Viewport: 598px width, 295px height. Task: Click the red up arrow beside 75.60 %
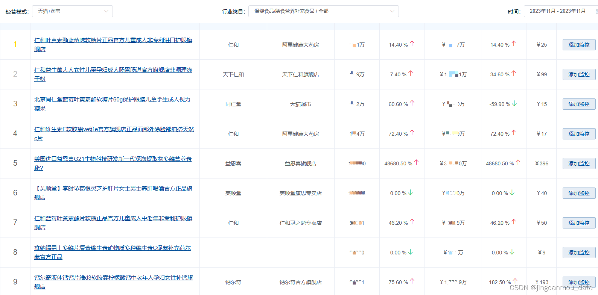[x=412, y=281]
